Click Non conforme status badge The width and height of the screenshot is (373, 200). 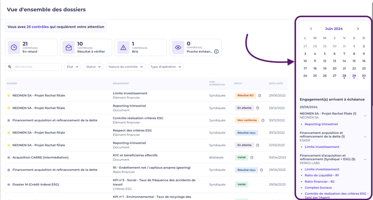[247, 120]
